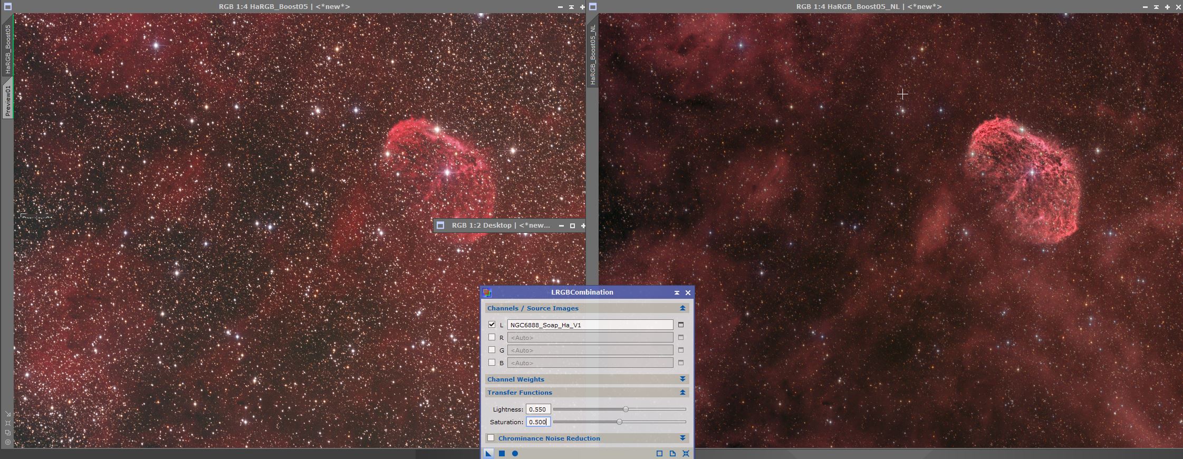Click the Apply Global circle in LRGBCombination

pos(515,453)
